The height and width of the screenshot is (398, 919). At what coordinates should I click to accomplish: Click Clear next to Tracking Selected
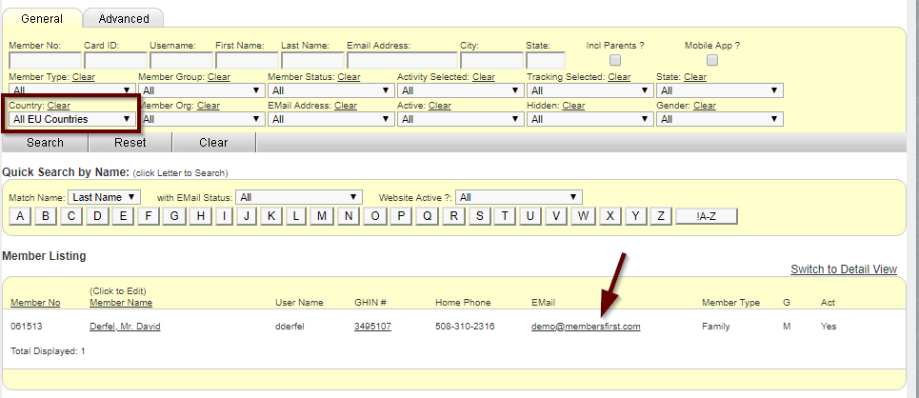click(619, 77)
